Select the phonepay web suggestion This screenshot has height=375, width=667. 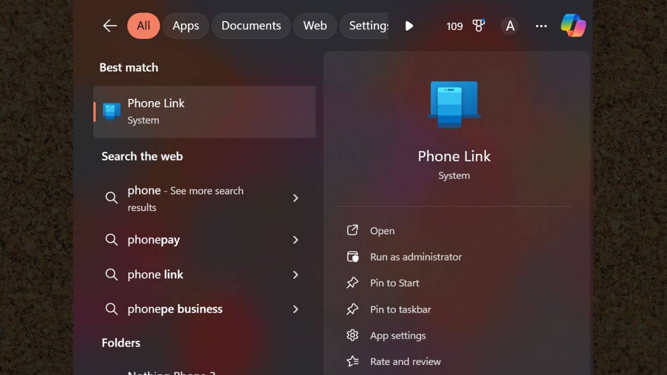click(x=205, y=239)
